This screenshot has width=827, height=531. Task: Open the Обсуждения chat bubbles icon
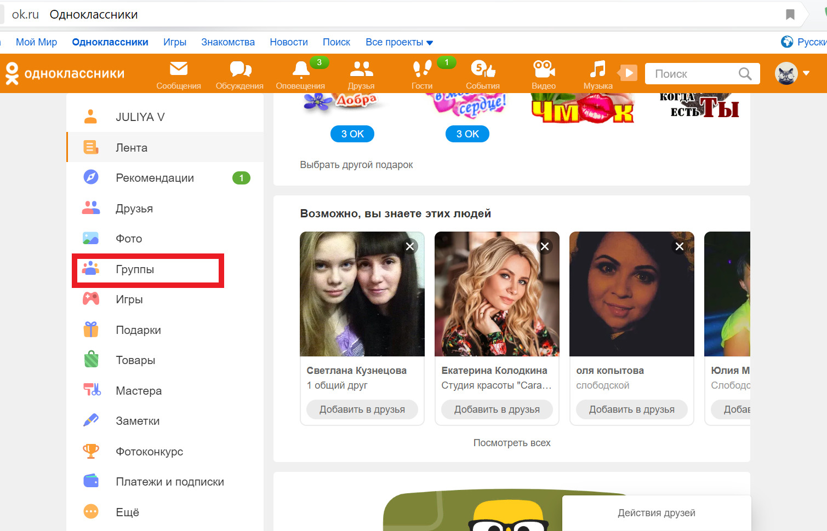[240, 69]
